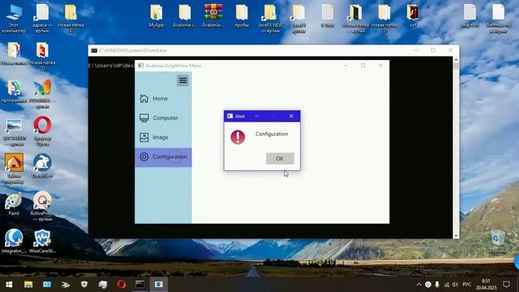Click the Alert dialog title icon
The width and height of the screenshot is (519, 292).
[229, 116]
